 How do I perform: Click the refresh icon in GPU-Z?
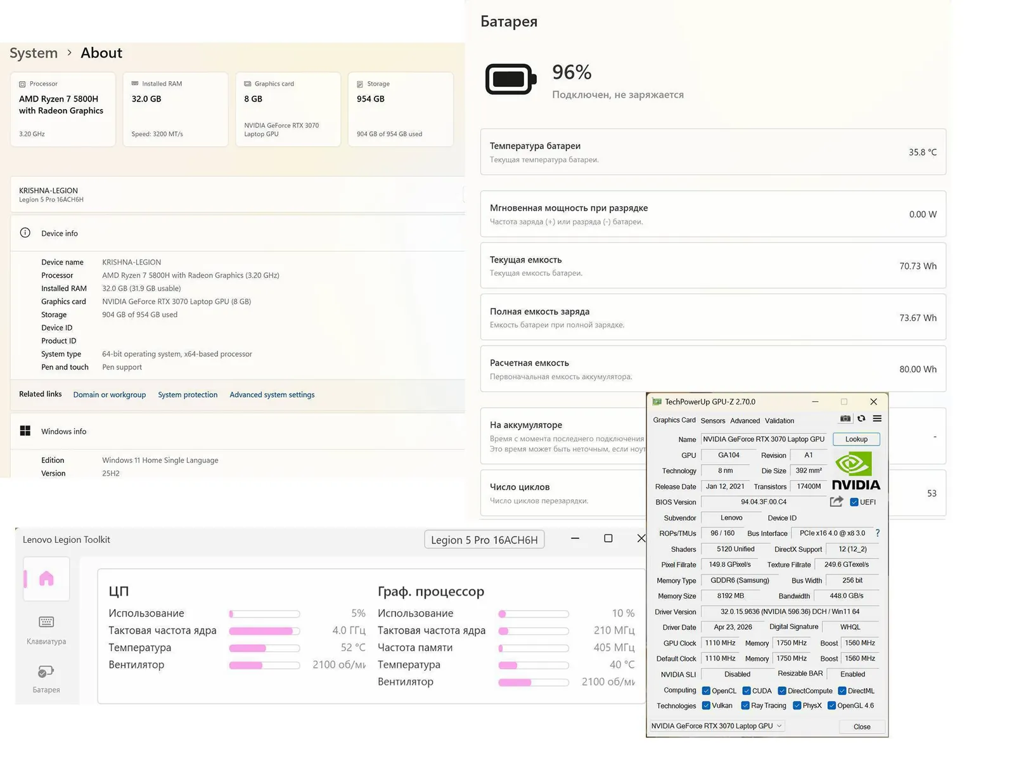[x=861, y=419]
